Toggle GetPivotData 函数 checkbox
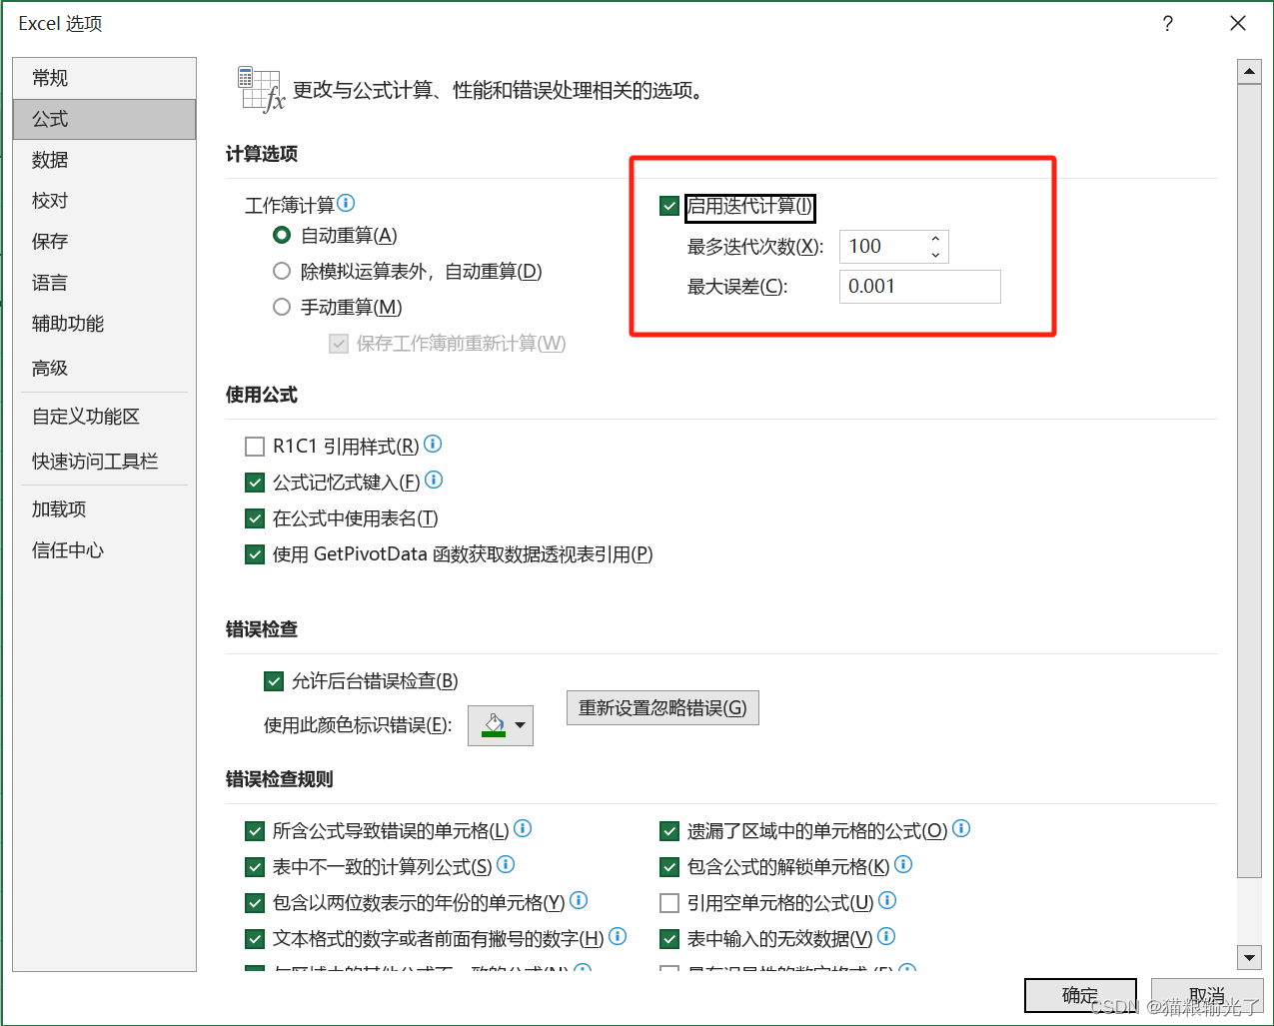Viewport: 1274px width, 1026px height. [x=255, y=554]
